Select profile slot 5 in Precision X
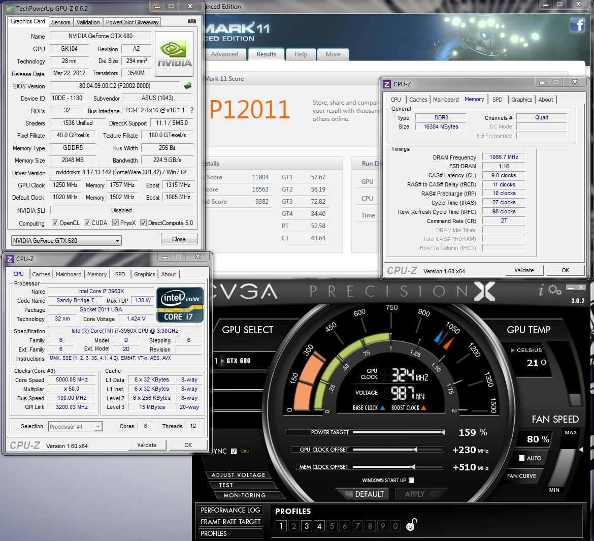Screen dimensions: 594x541 (332, 526)
